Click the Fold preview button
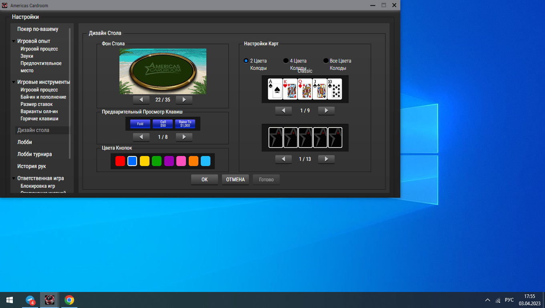The height and width of the screenshot is (308, 545). pos(140,124)
